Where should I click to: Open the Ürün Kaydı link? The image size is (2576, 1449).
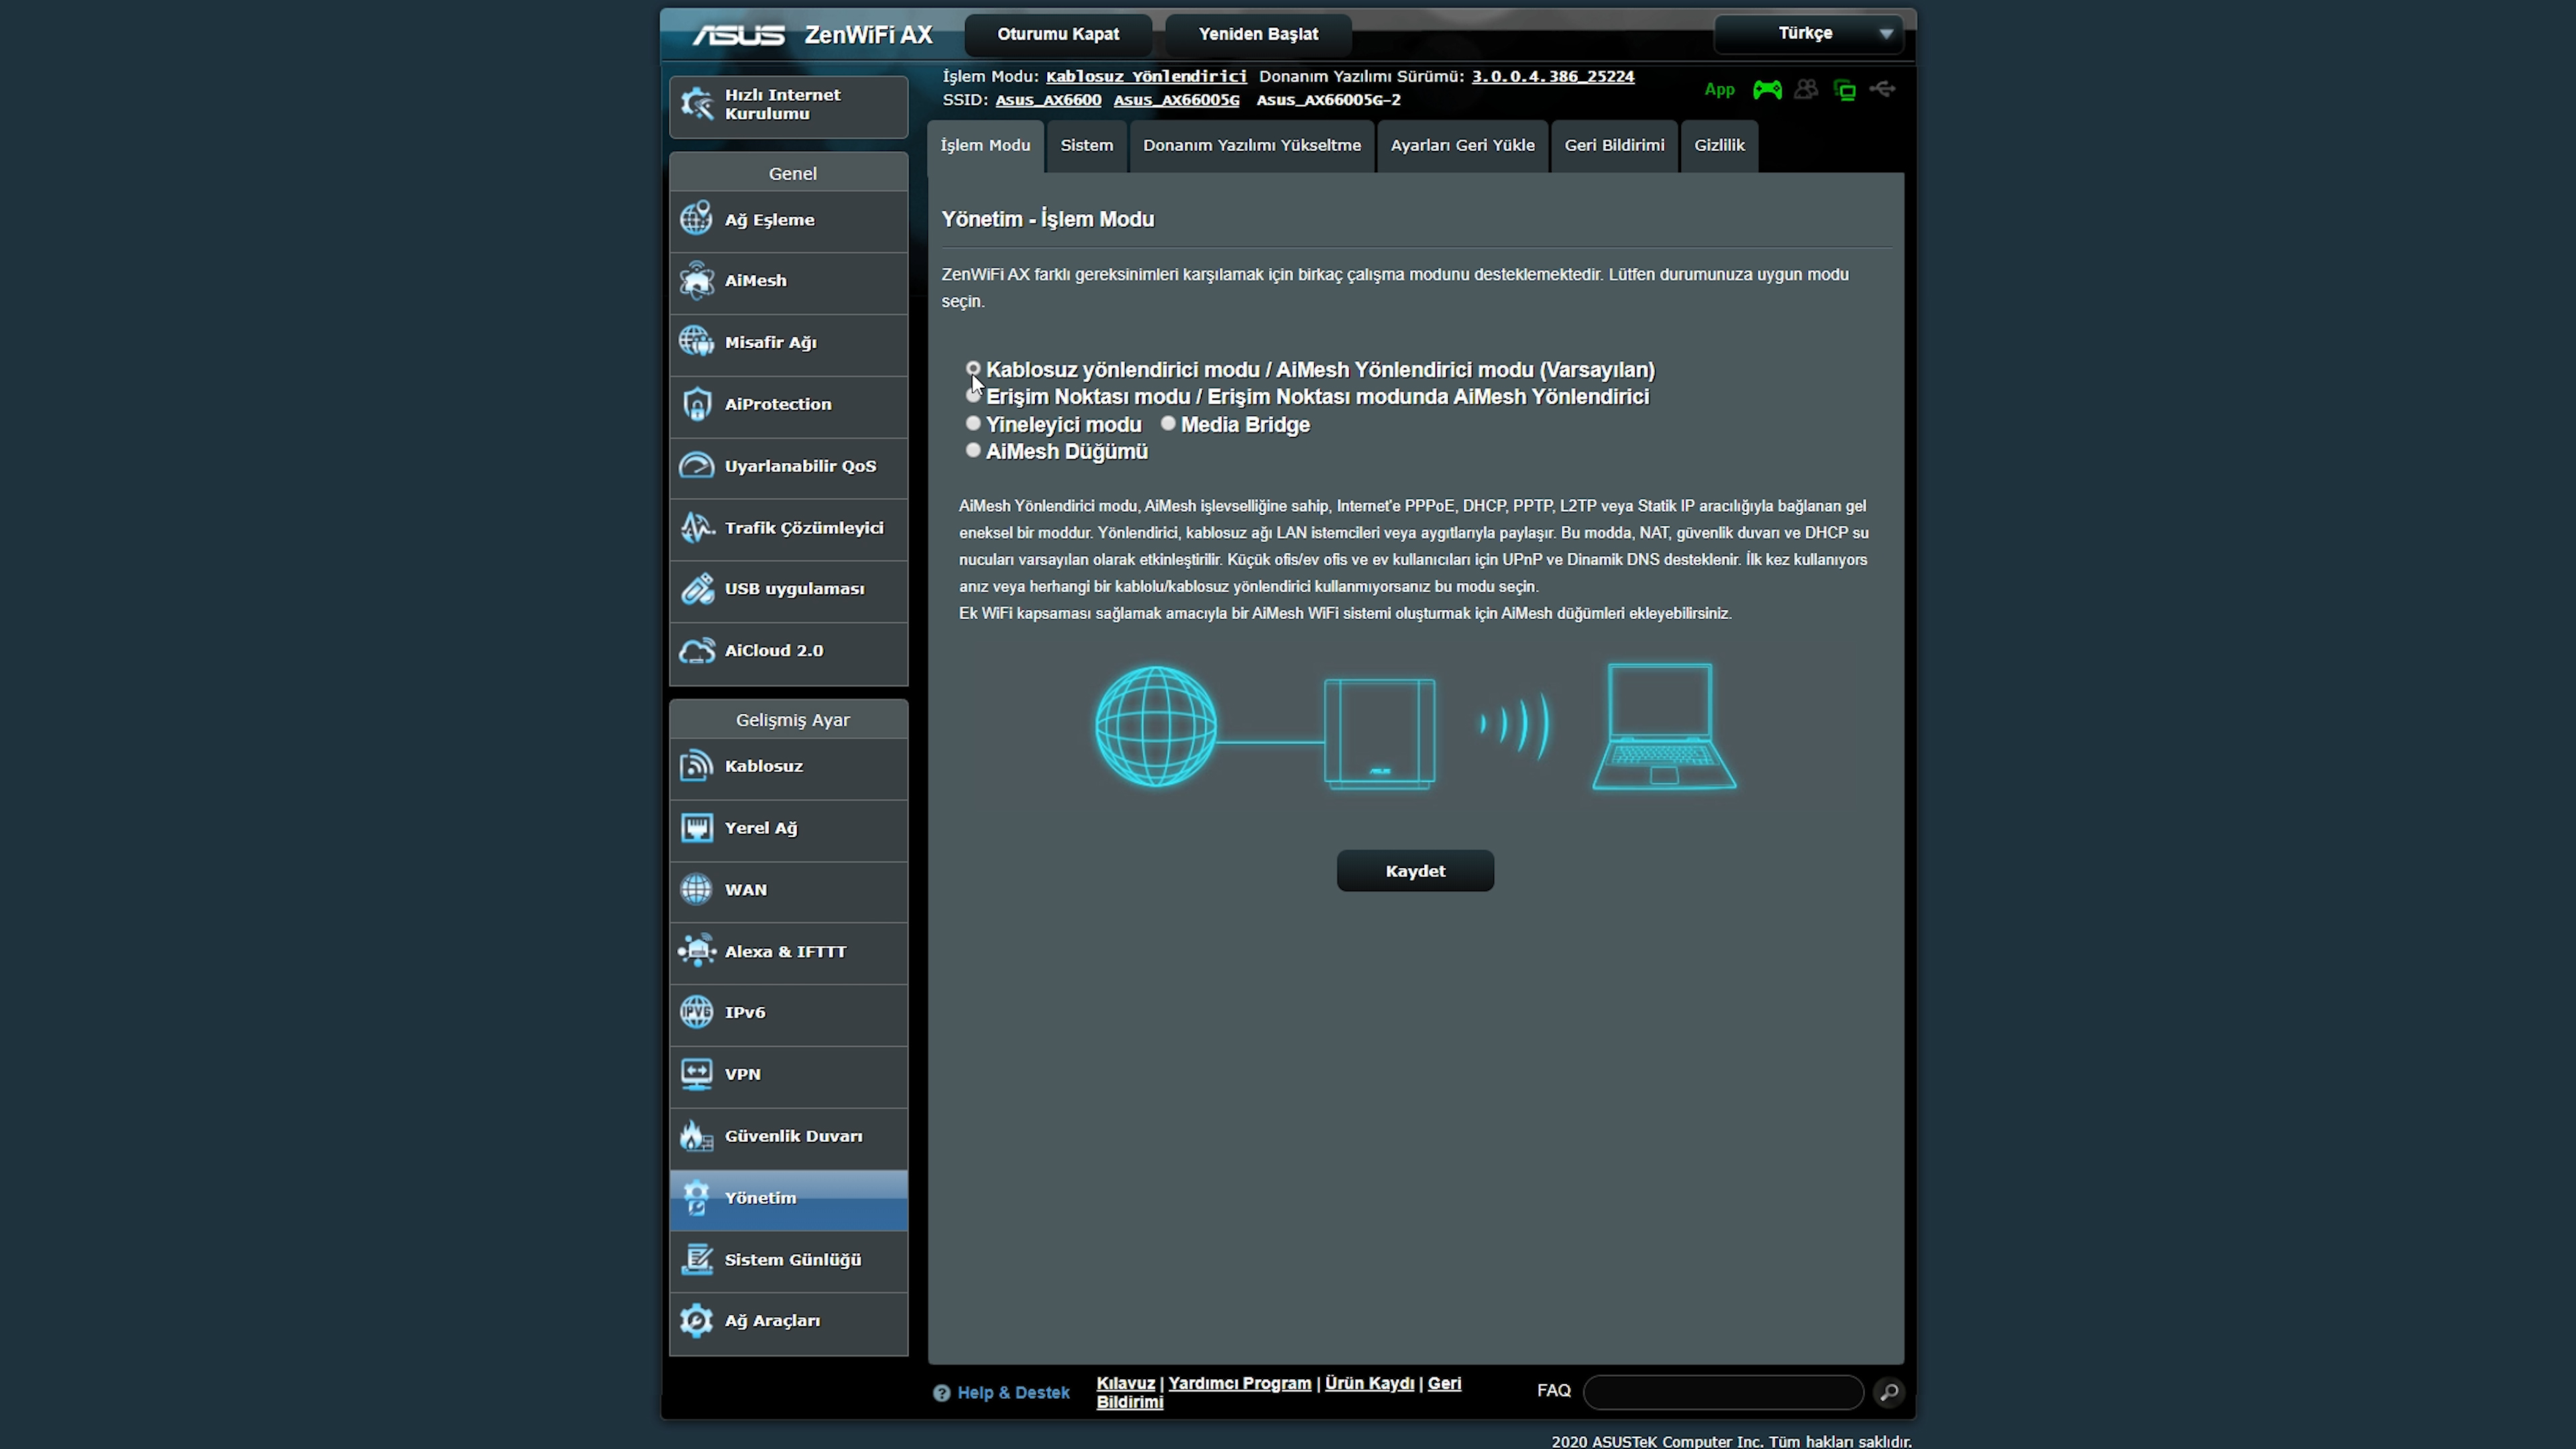coord(1369,1384)
